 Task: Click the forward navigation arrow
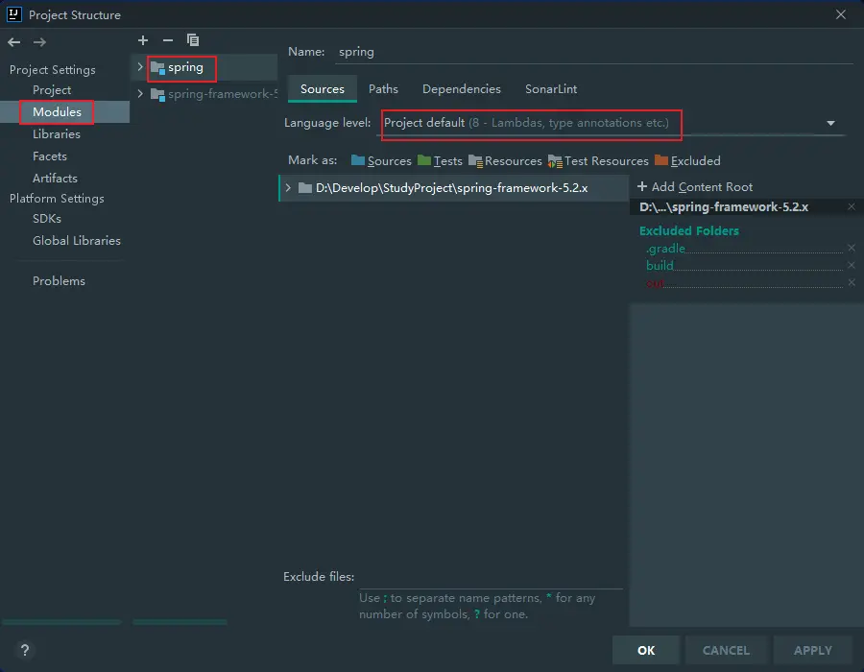pyautogui.click(x=39, y=42)
